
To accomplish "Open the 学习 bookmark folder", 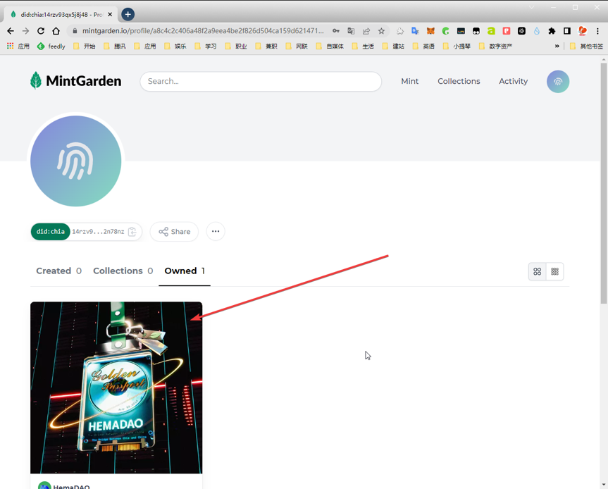I will 206,46.
